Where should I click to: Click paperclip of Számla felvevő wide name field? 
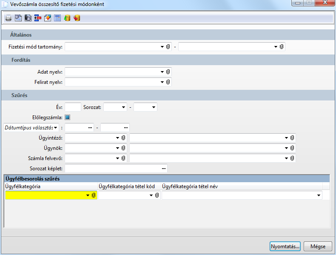tap(292, 158)
